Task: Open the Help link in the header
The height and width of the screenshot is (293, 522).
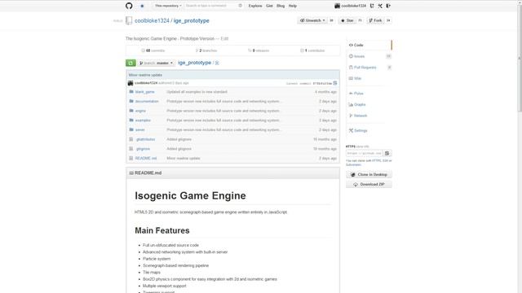Action: [292, 6]
